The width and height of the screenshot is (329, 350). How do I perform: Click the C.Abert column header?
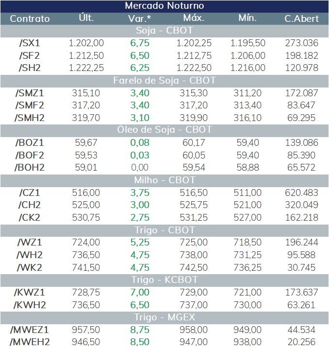tap(302, 19)
